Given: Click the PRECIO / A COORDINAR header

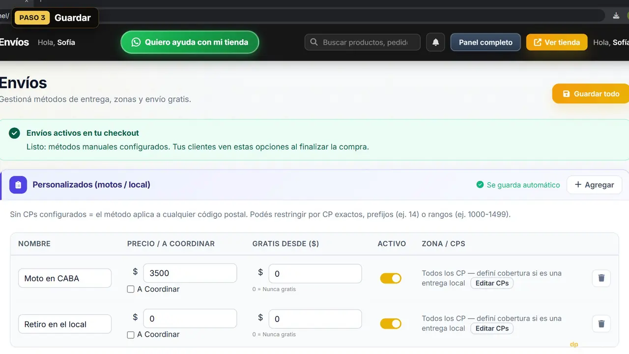Looking at the screenshot, I should coord(171,244).
